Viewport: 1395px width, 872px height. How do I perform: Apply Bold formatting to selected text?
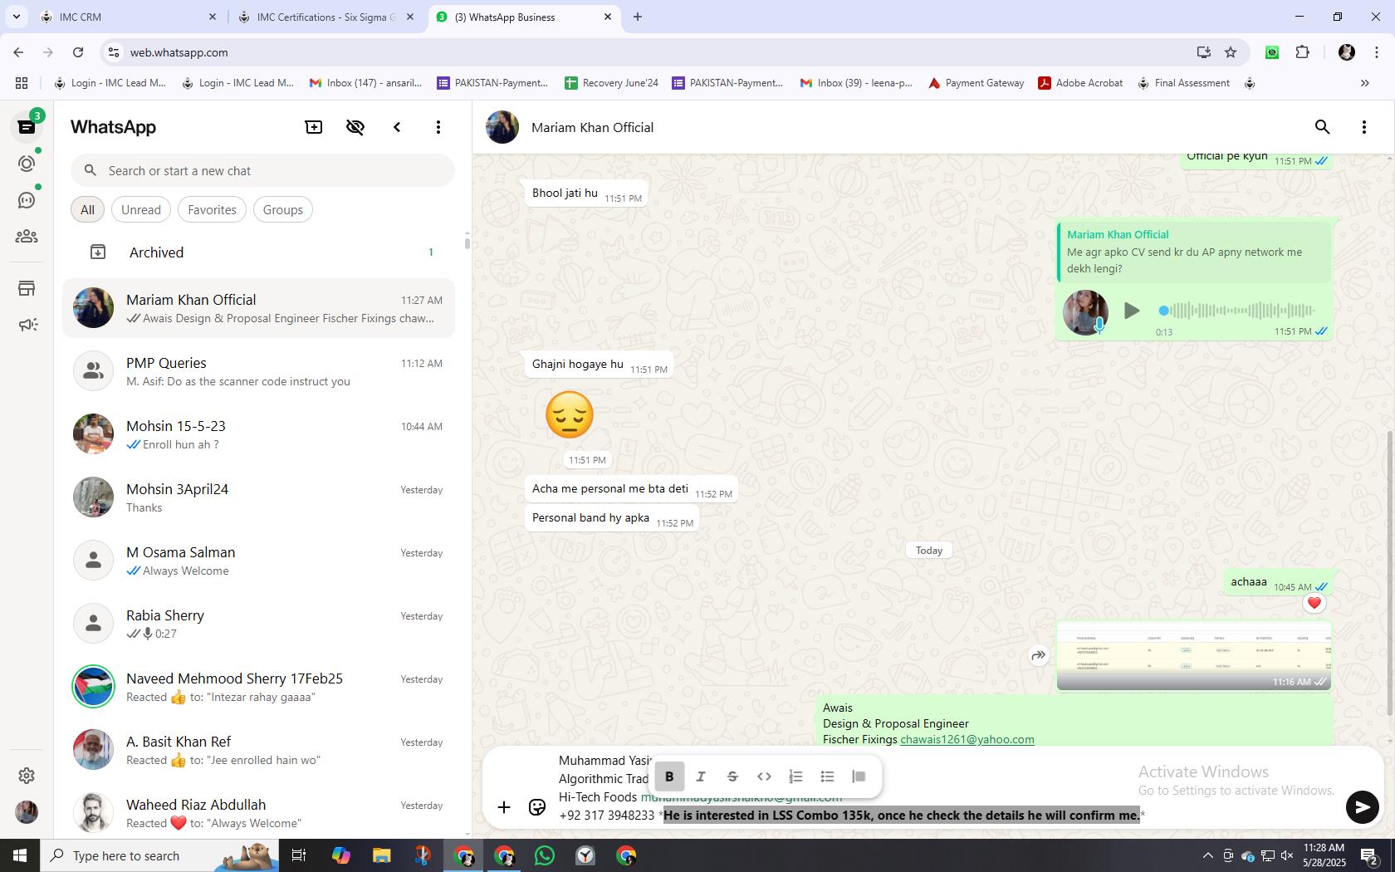click(x=669, y=776)
